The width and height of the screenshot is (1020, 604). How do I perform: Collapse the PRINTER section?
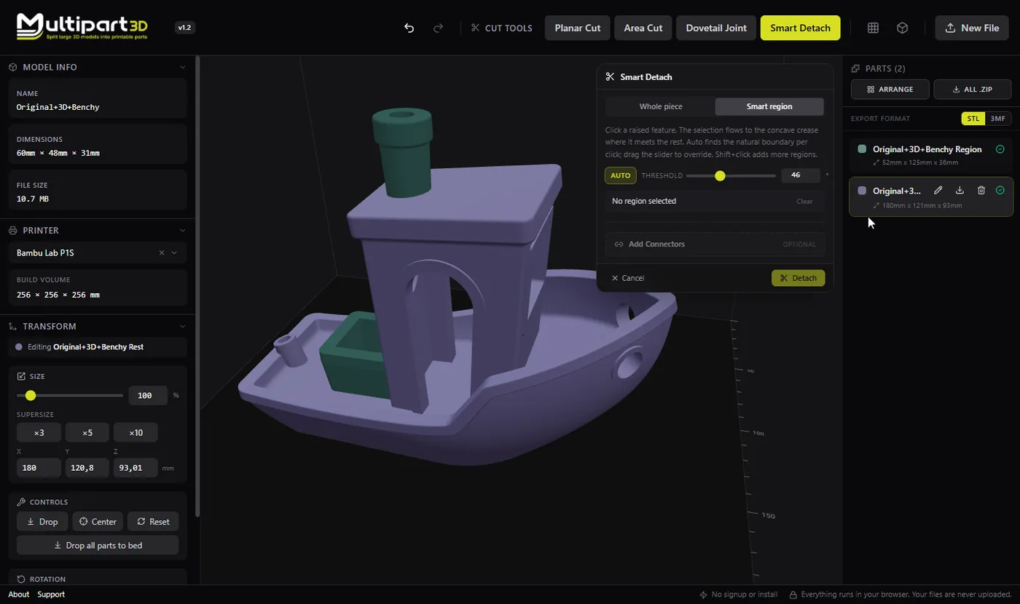[x=183, y=231]
